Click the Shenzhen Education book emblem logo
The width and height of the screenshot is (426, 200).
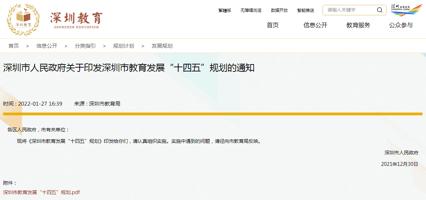pyautogui.click(x=23, y=20)
